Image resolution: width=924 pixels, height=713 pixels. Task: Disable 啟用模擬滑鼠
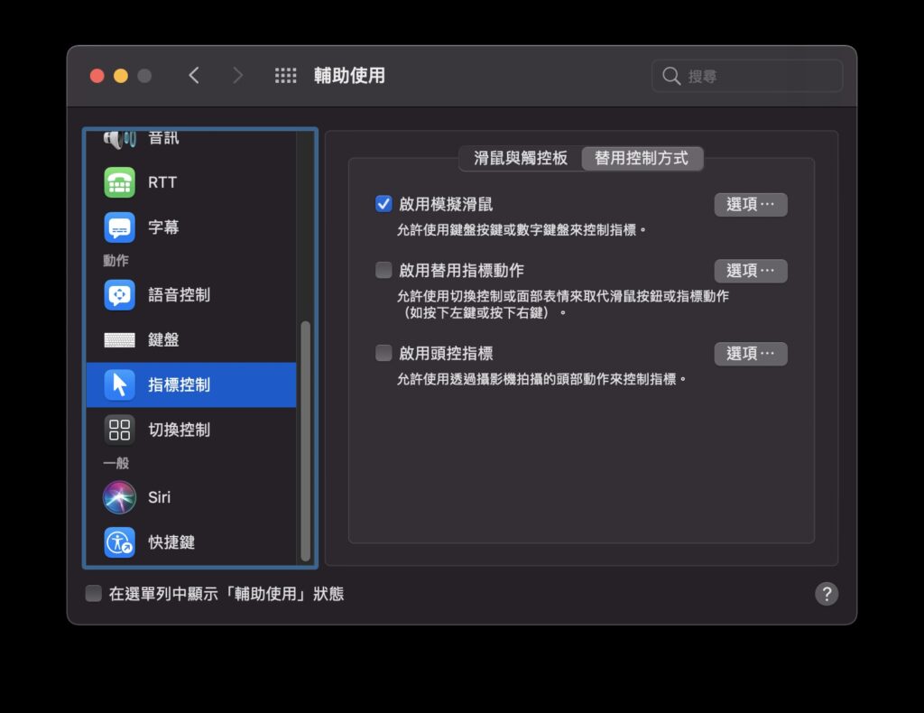tap(383, 204)
